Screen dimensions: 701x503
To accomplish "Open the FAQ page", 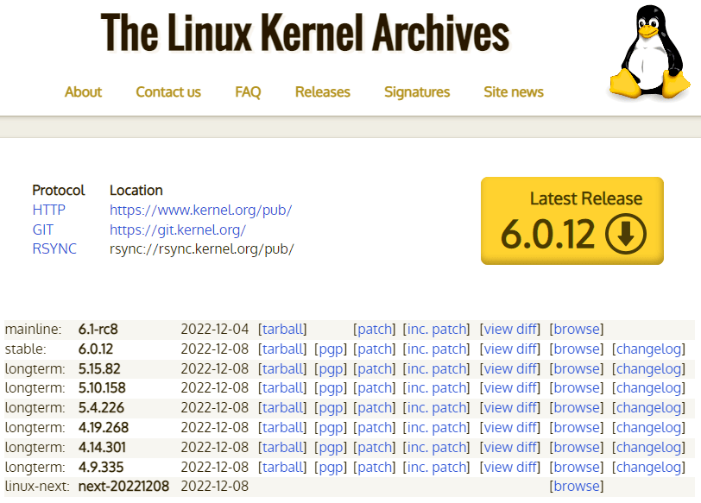I will tap(248, 92).
